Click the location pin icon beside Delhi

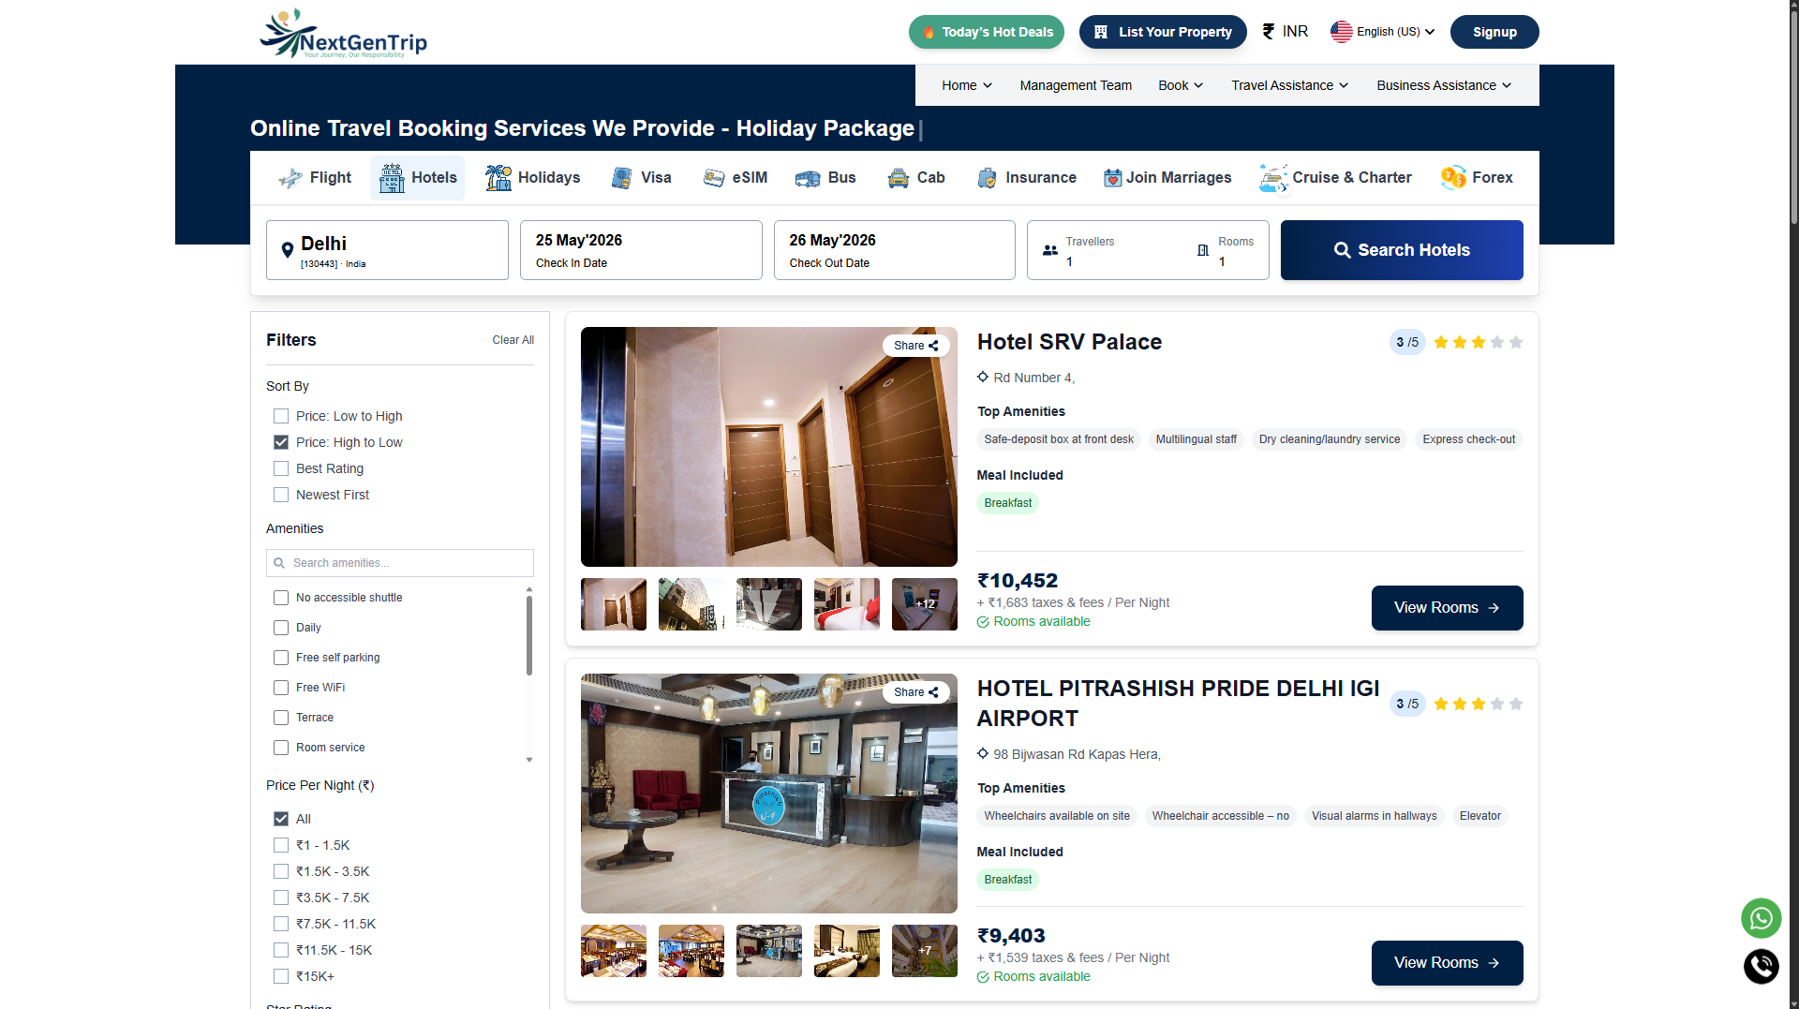coord(288,250)
